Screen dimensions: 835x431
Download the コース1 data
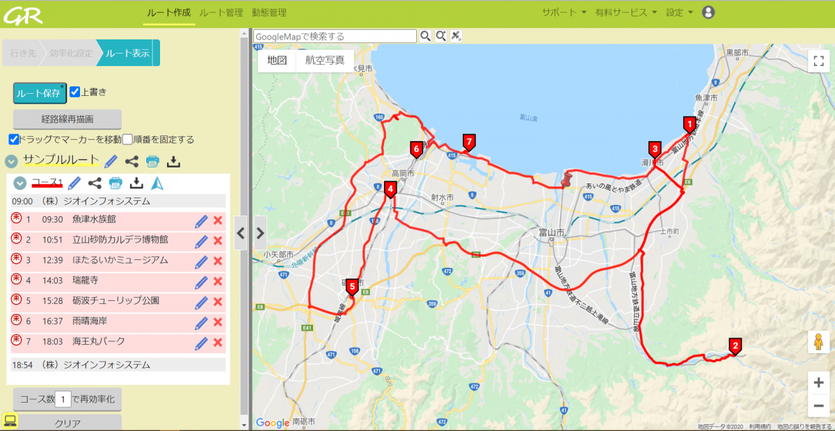tap(137, 183)
